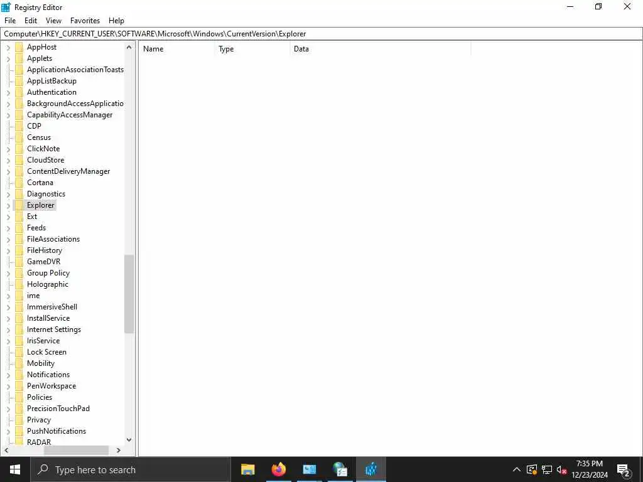643x482 pixels.
Task: Select the ApplicationAssociationToasts folder icon
Action: point(19,70)
